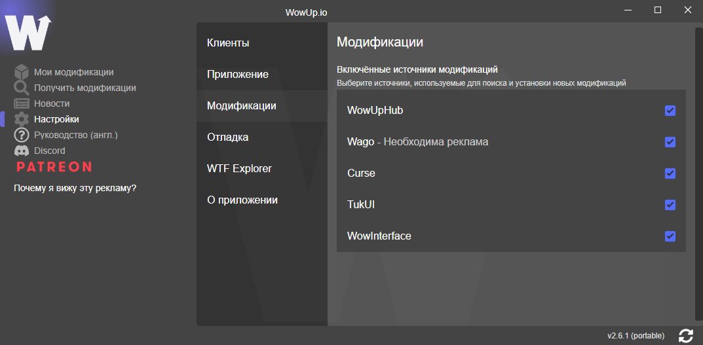Click 'Включённые источники модификаций' heading

coord(417,70)
